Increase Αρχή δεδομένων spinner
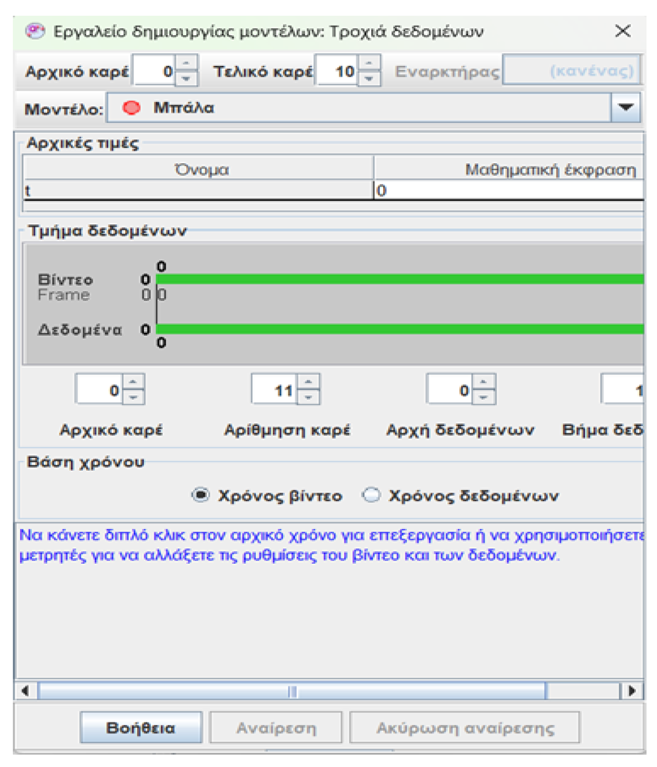Image resolution: width=657 pixels, height=767 pixels. (483, 382)
